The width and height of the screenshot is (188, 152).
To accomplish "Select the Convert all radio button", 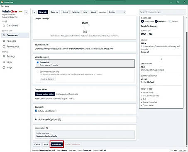I will [38, 62].
